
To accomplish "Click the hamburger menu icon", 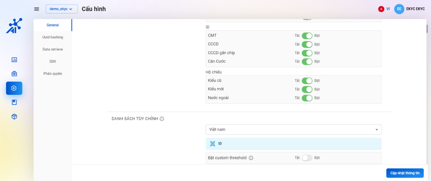I will click(36, 9).
